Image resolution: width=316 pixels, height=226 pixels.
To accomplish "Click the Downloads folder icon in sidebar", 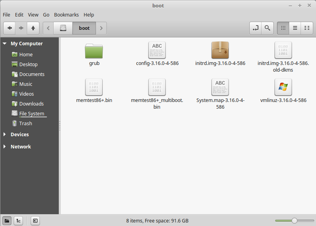I will coord(15,104).
